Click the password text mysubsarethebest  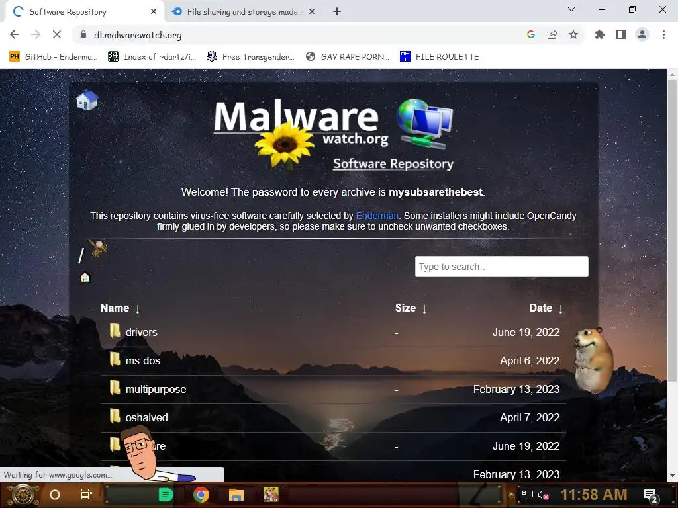pos(436,192)
